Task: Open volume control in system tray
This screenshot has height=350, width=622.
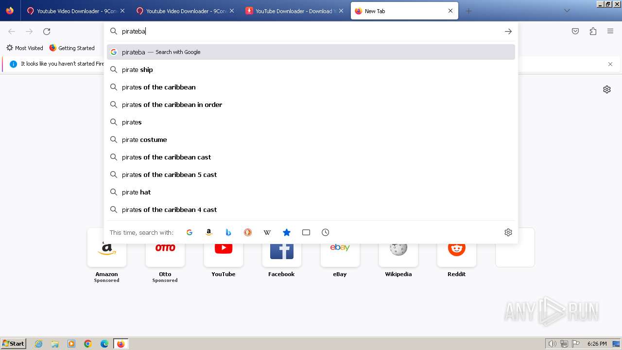Action: 553,344
